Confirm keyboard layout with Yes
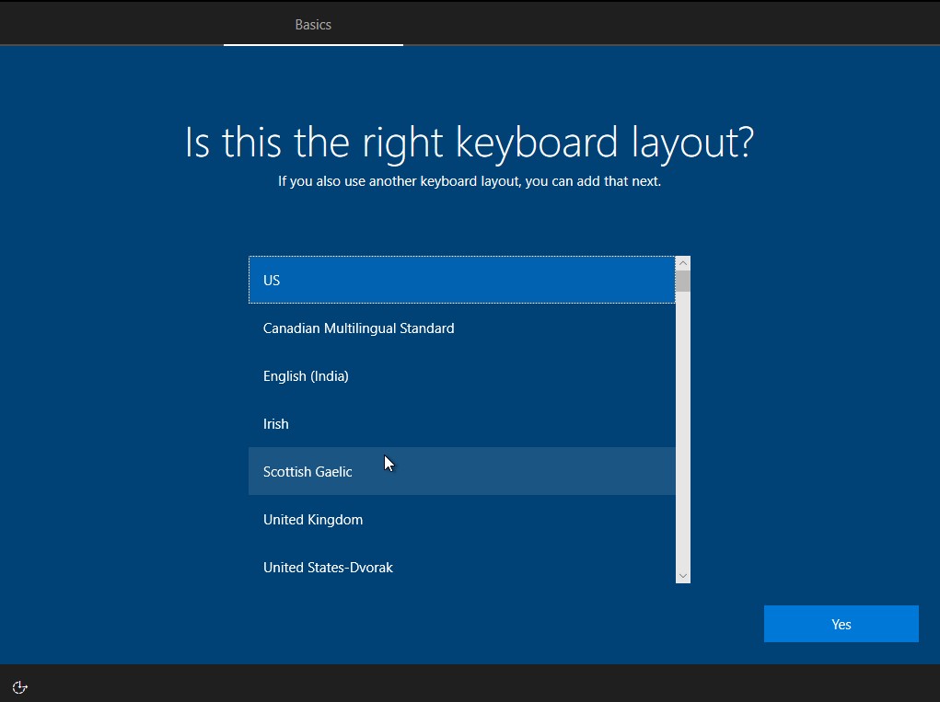The width and height of the screenshot is (940, 702). pos(840,623)
